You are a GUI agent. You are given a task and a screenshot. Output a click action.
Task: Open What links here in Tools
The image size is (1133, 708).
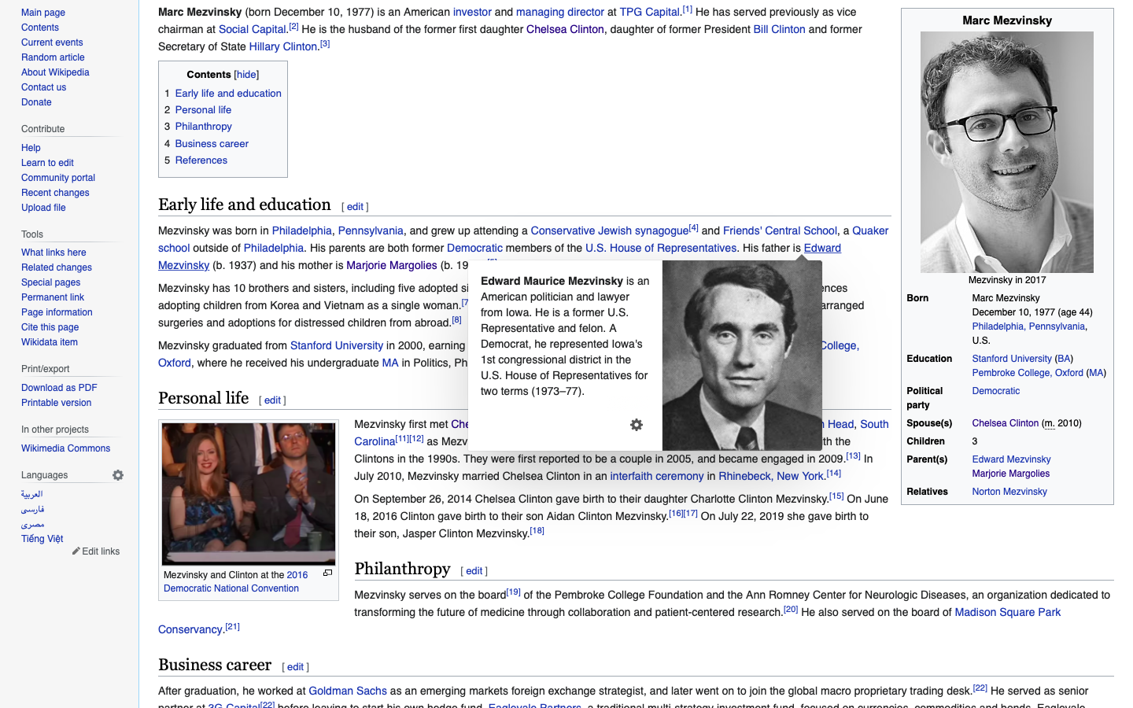tap(54, 253)
